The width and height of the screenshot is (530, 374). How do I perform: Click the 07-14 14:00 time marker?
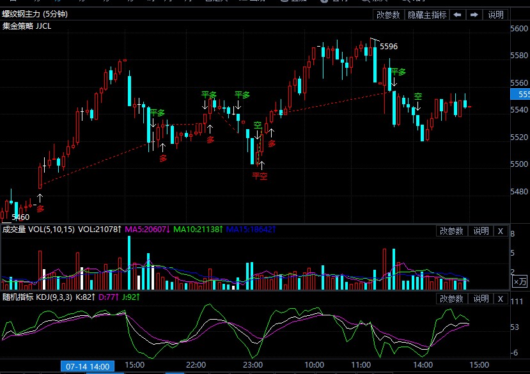88,366
